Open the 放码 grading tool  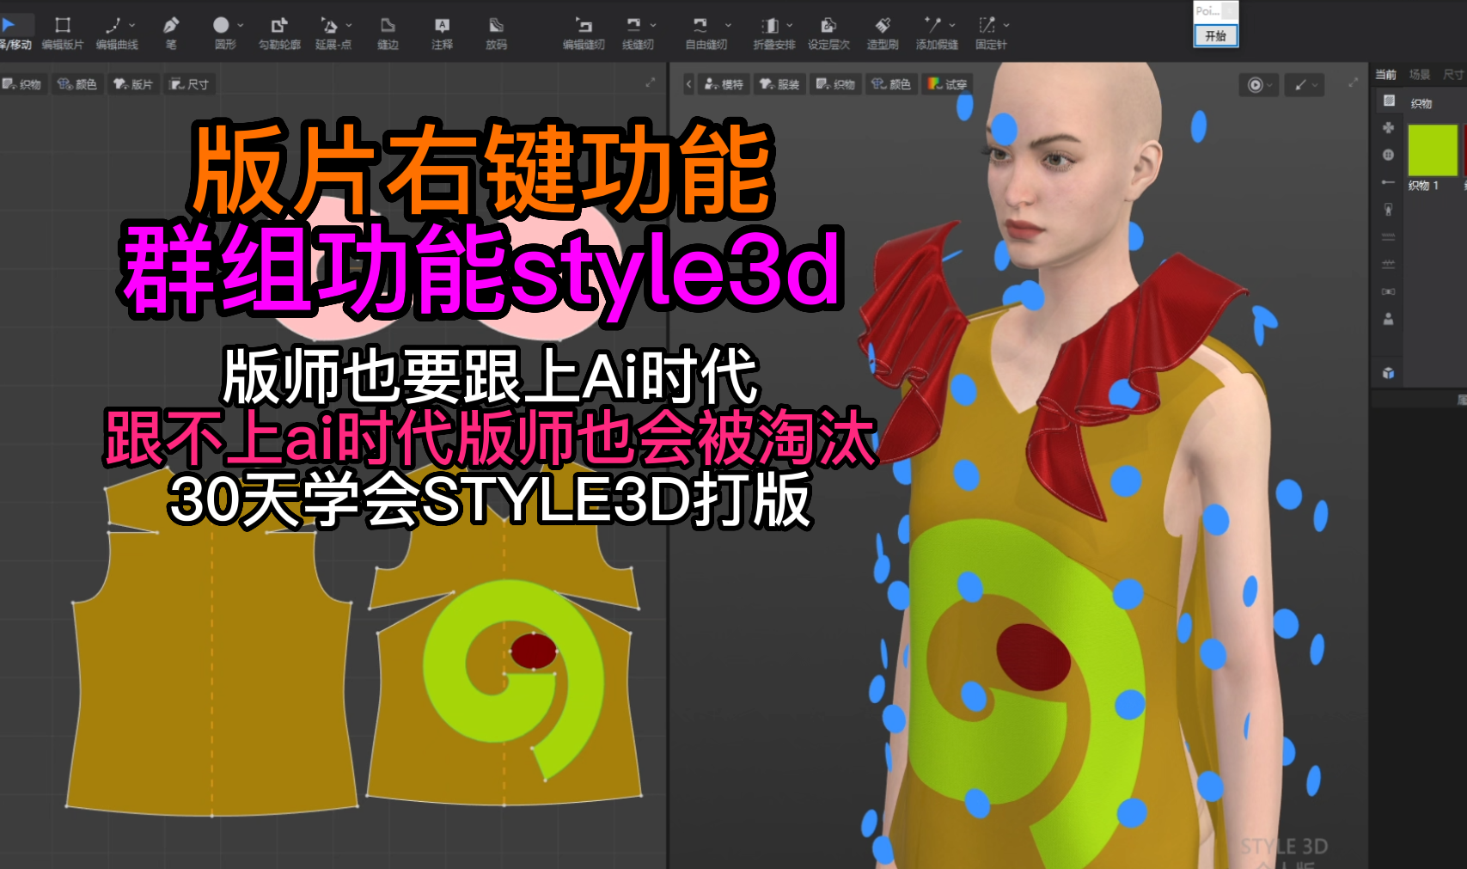pyautogui.click(x=496, y=33)
